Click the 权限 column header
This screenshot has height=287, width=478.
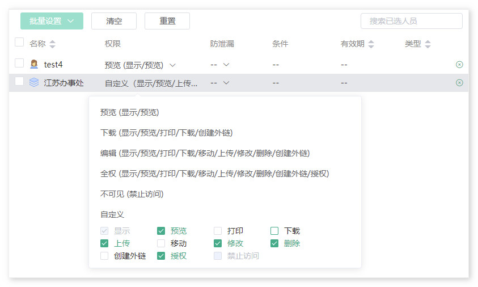tap(112, 44)
